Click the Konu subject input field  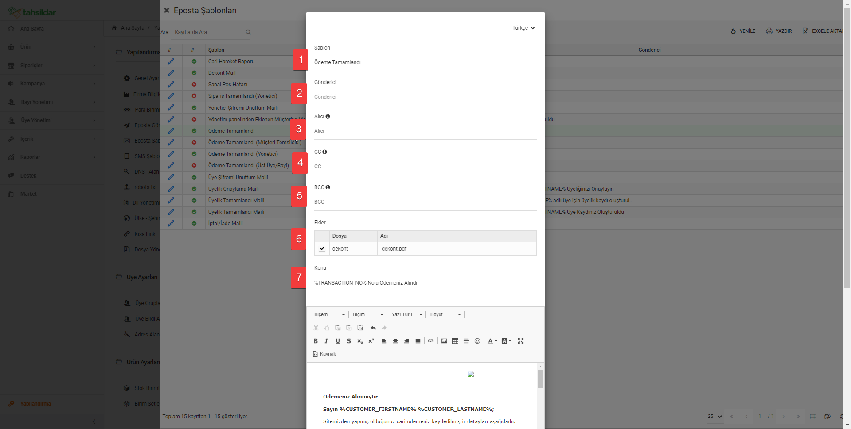(425, 283)
